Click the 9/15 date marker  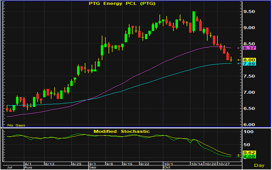(128, 164)
